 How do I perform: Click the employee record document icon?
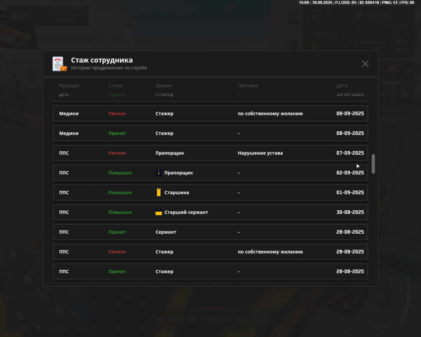pyautogui.click(x=60, y=64)
